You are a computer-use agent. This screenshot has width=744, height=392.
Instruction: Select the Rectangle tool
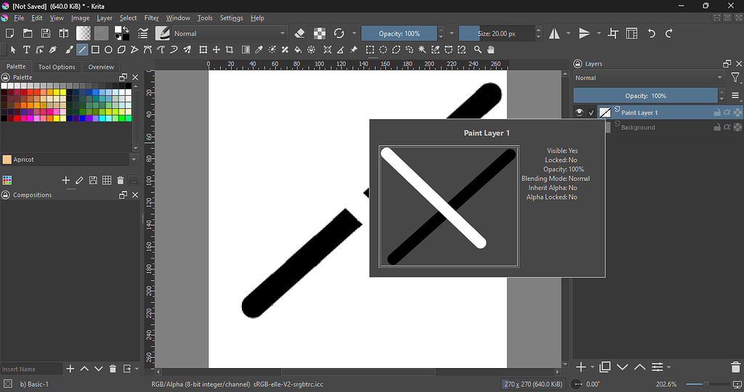point(95,49)
